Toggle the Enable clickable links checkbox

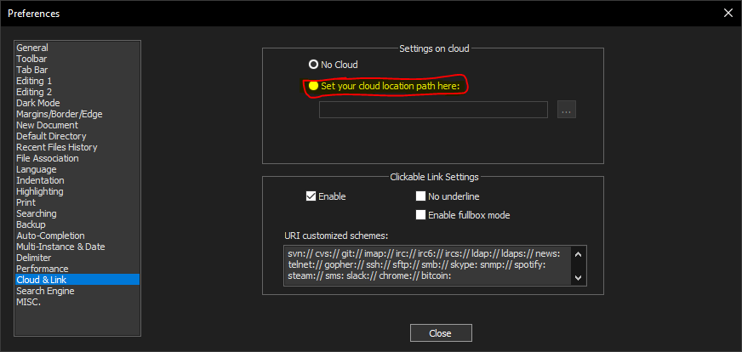click(x=311, y=196)
